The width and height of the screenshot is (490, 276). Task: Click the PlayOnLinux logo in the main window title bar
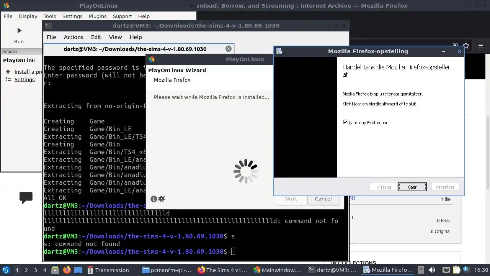point(6,6)
